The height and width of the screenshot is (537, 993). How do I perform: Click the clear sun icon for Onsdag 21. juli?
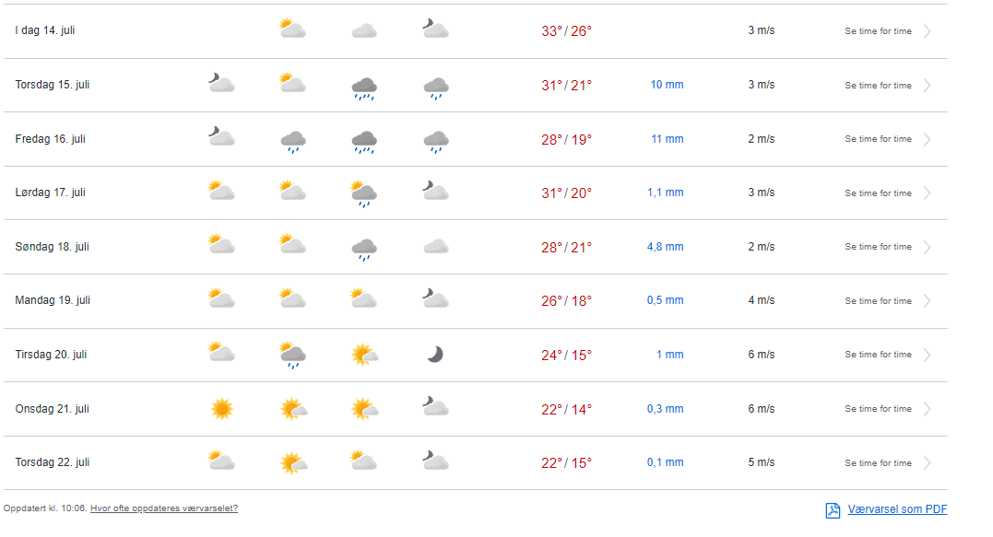[x=221, y=409]
